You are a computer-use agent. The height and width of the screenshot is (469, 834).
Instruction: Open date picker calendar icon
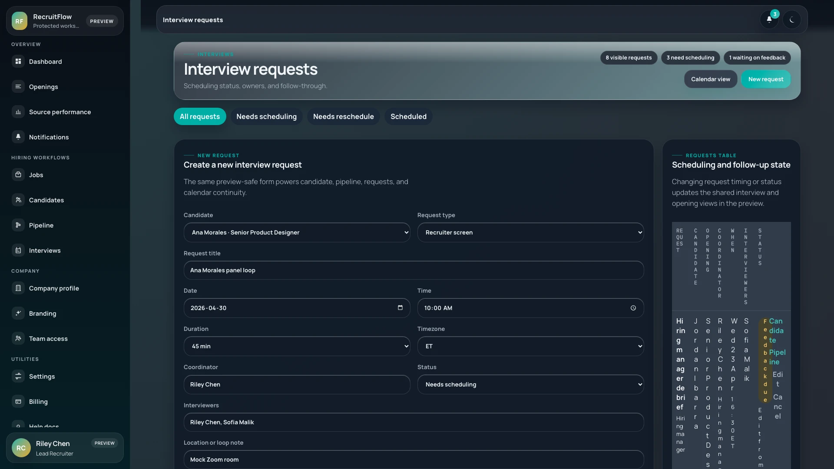400,307
